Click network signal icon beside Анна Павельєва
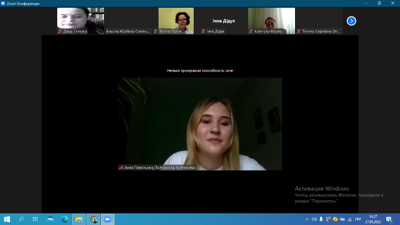 tap(121, 168)
